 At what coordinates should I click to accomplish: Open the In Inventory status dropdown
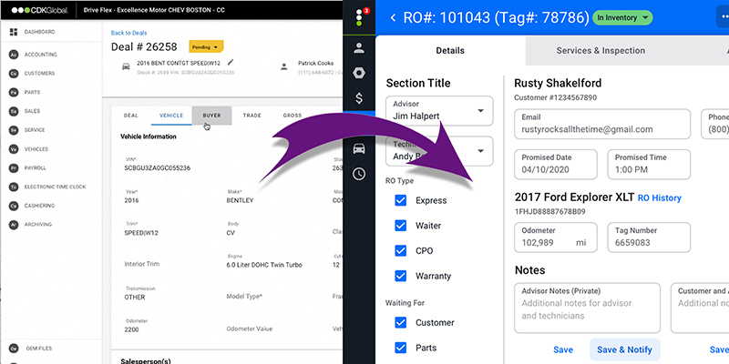(623, 17)
